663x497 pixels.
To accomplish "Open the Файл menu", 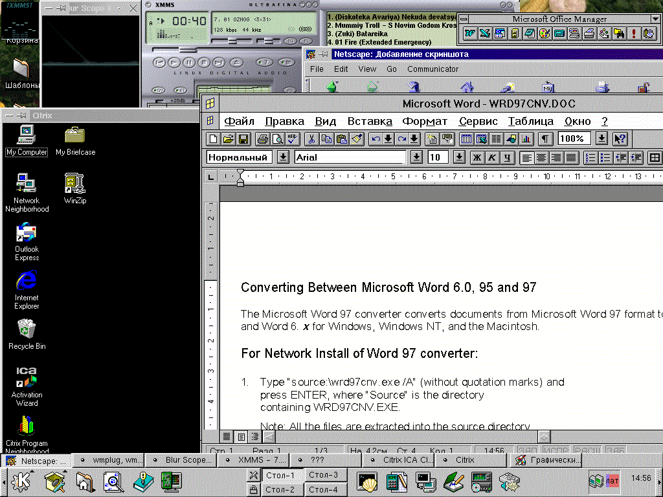I will (239, 121).
